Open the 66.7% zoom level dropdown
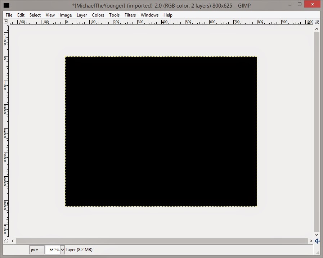The image size is (323, 258). point(54,249)
